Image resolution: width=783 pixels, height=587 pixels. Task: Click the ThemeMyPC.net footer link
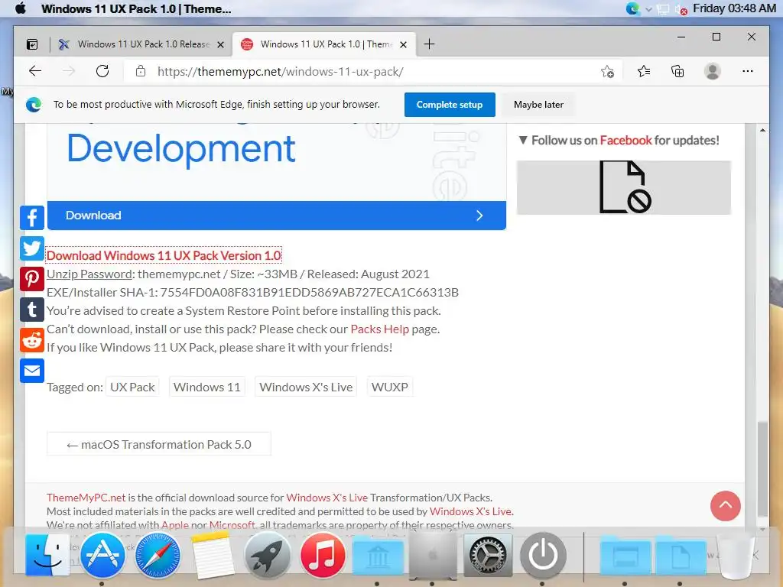point(86,498)
